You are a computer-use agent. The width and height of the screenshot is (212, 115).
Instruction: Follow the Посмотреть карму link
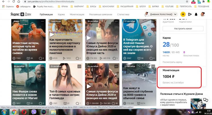173,62
